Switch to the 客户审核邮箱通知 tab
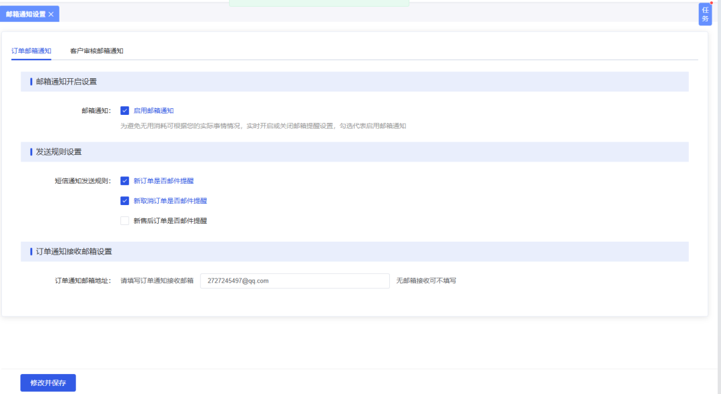 coord(97,51)
